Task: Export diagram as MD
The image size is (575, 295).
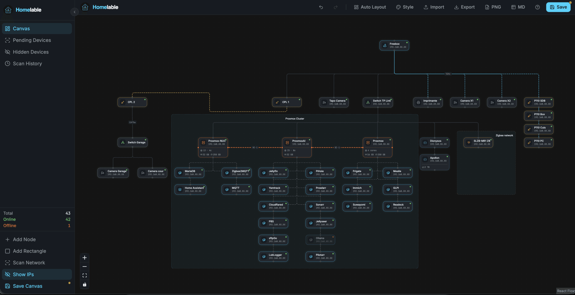Action: click(518, 7)
